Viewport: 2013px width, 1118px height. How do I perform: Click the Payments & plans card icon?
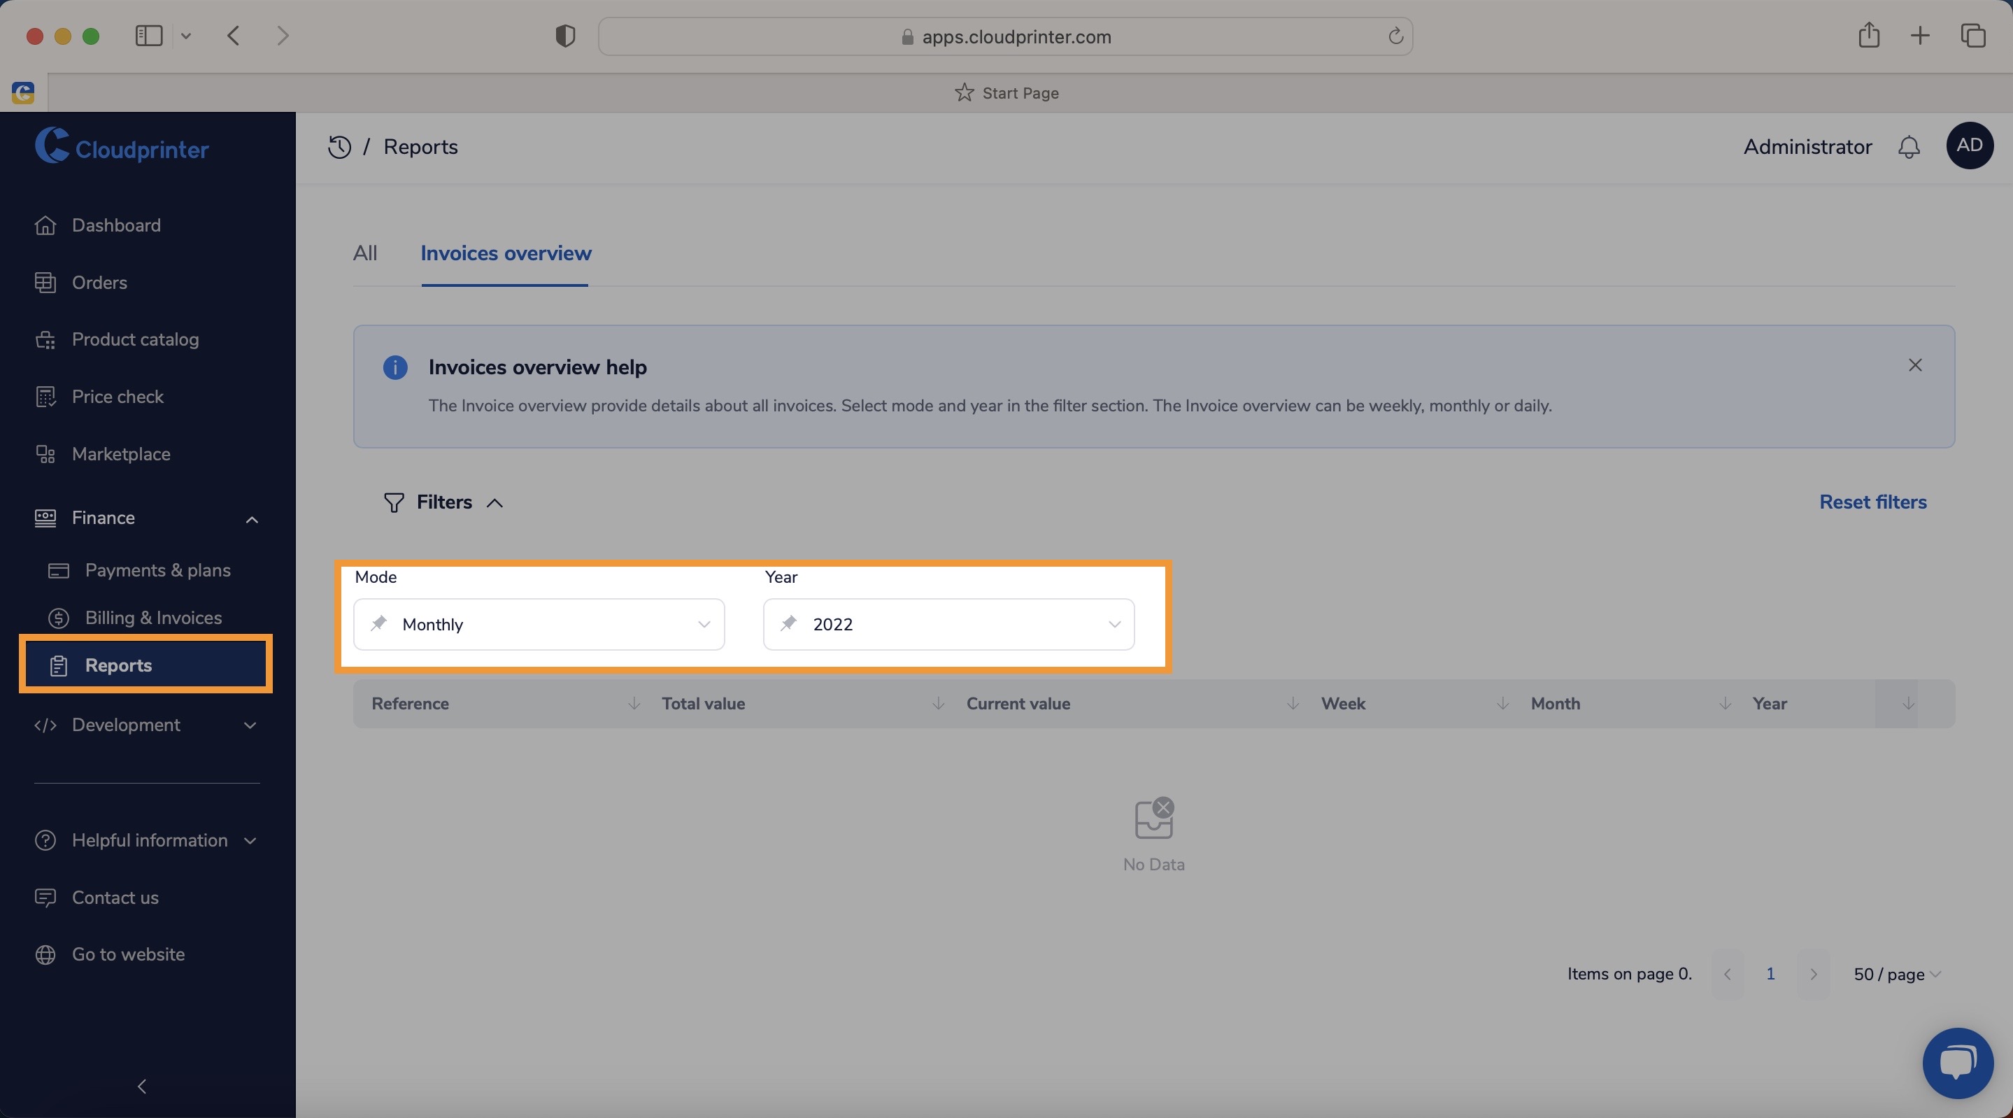coord(59,570)
